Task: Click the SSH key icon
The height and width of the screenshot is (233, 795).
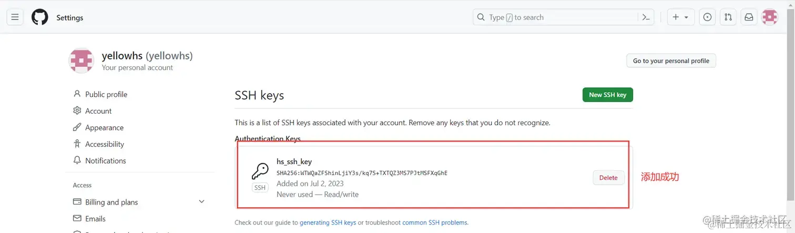Action: [260, 172]
